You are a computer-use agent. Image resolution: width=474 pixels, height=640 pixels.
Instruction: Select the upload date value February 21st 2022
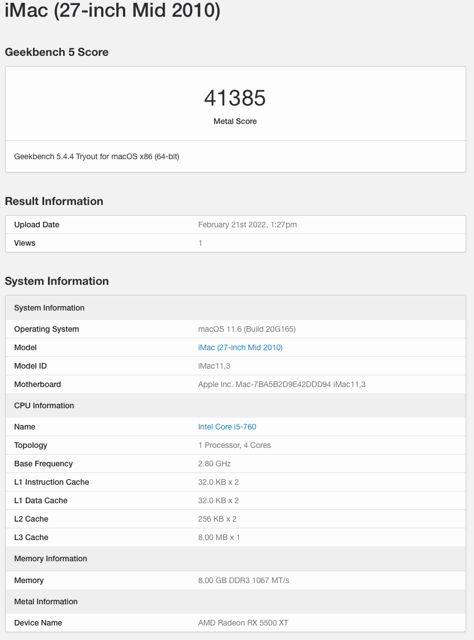pos(247,225)
